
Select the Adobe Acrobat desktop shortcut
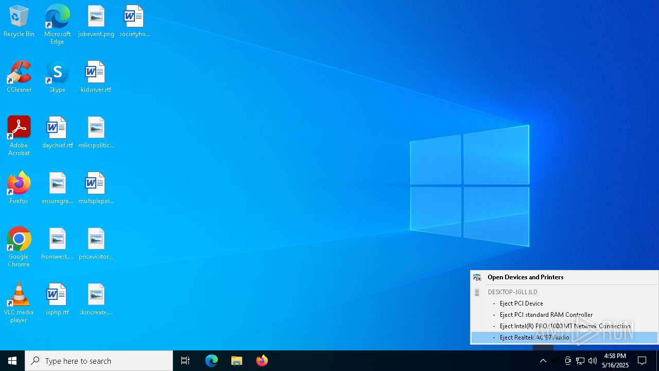tap(19, 136)
